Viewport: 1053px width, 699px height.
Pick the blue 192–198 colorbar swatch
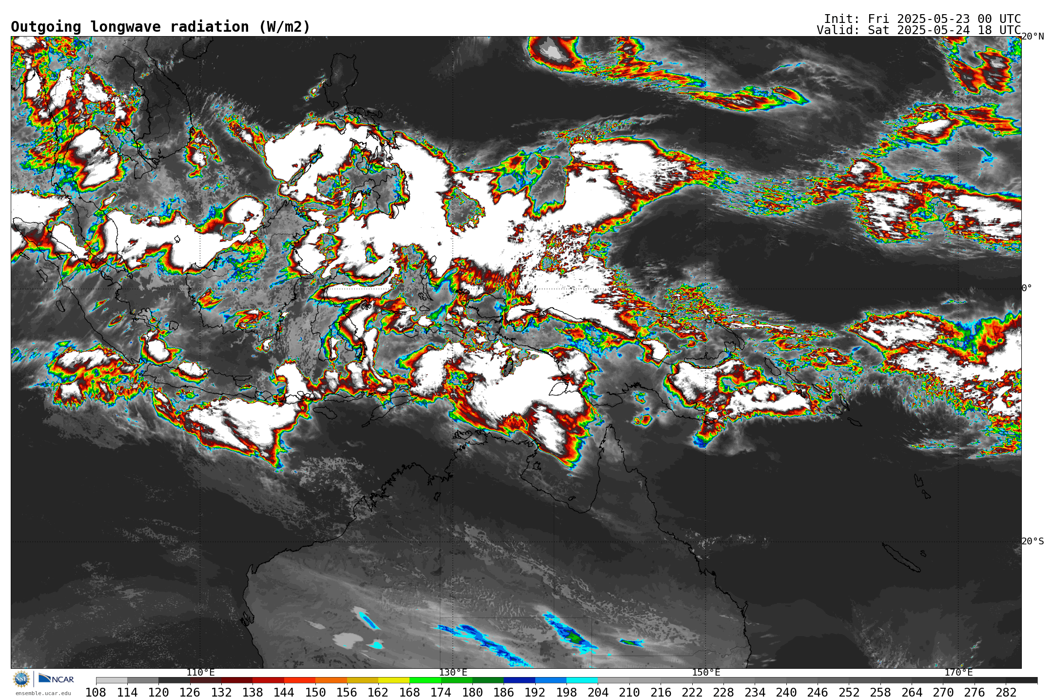(x=550, y=680)
